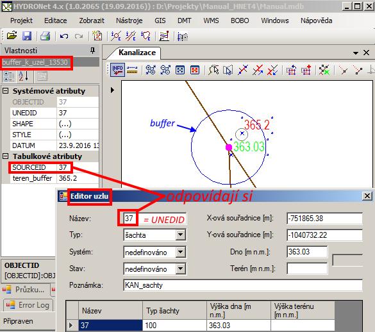Click the empty Terén input field
The image size is (375, 332).
click(307, 269)
